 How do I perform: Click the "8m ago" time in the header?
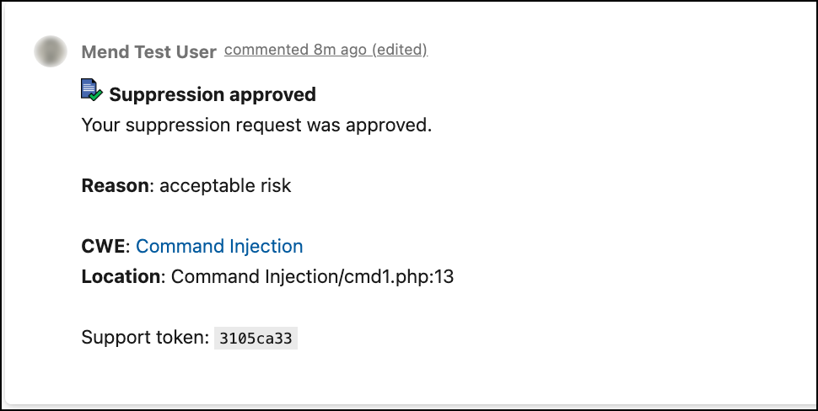(340, 50)
